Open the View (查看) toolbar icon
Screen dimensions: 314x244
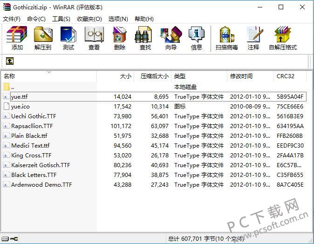click(94, 34)
